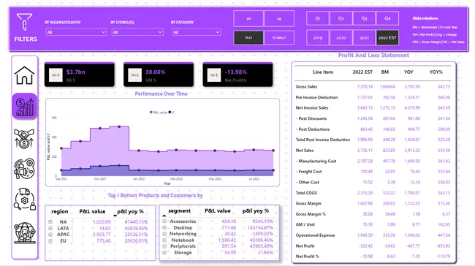
Task: Click the Profit And Loss Statement title
Action: coord(373,55)
